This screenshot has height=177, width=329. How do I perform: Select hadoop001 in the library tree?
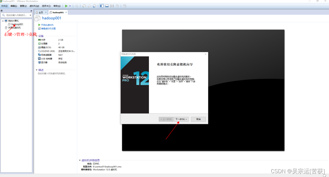coord(17,24)
